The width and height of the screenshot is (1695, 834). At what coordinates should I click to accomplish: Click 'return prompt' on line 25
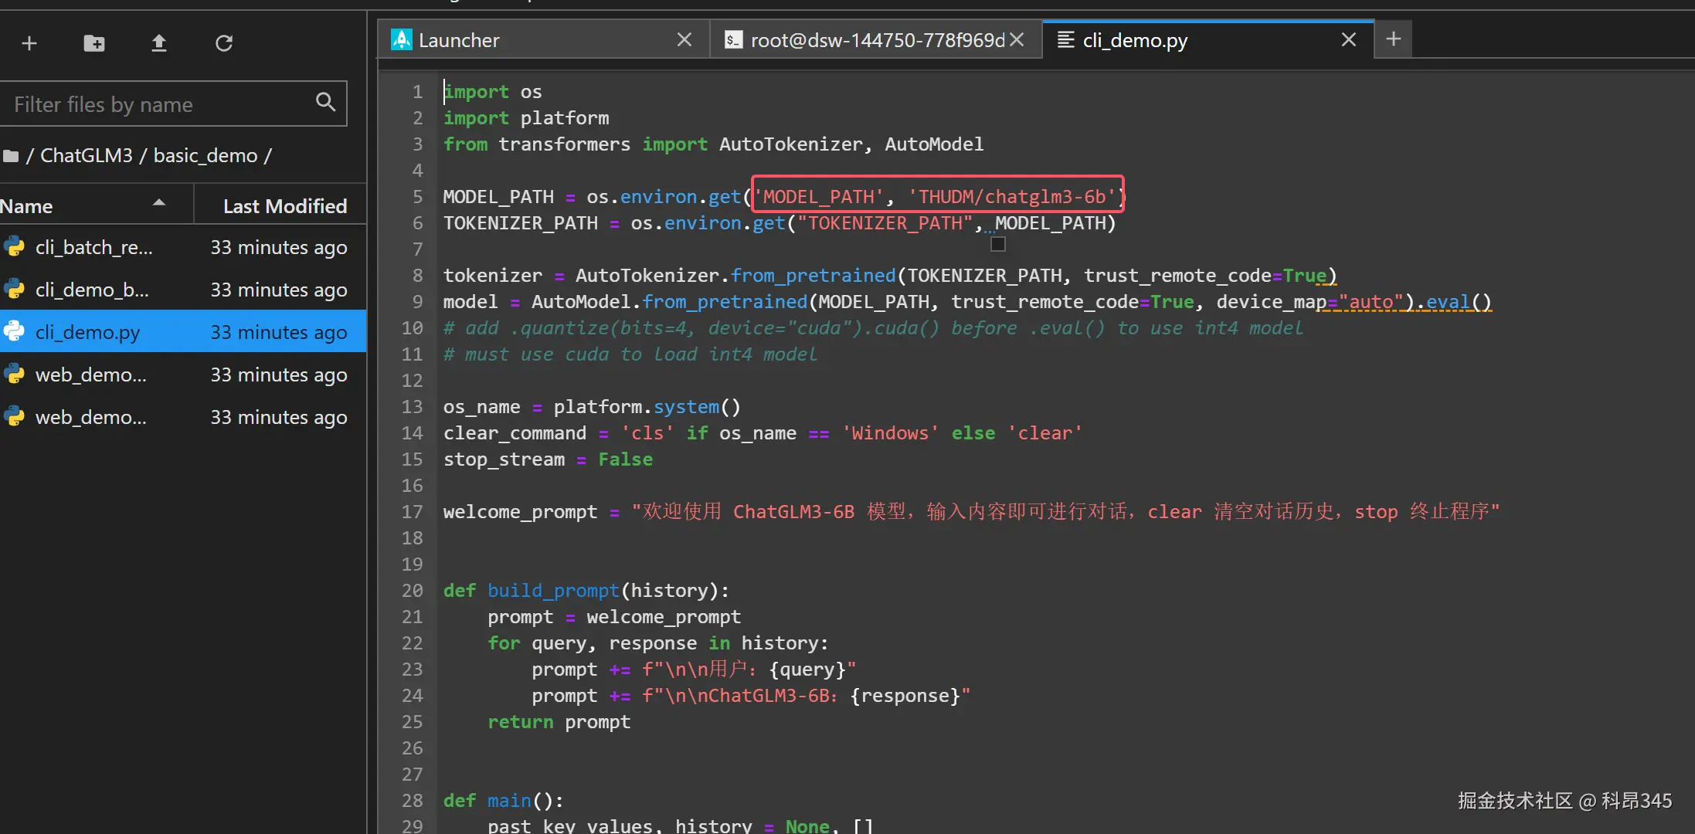[559, 722]
